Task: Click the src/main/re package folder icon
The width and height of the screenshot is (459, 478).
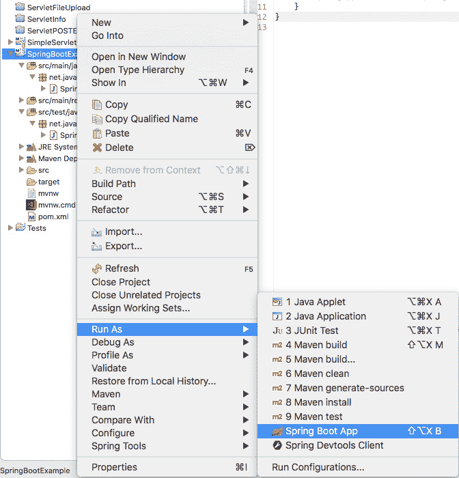Action: [x=31, y=100]
